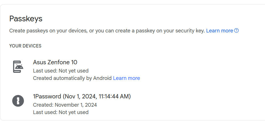Open the Learn more link after 'by Android'

[126, 78]
